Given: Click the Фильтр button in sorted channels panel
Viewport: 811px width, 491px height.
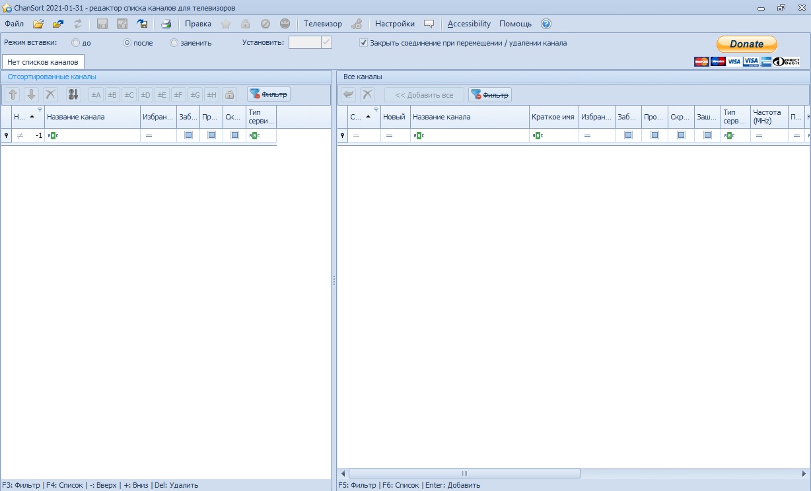Looking at the screenshot, I should click(269, 95).
